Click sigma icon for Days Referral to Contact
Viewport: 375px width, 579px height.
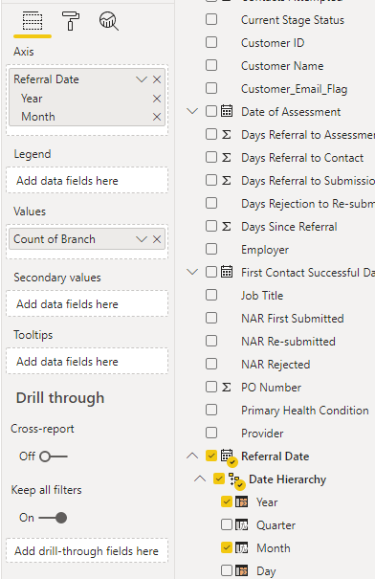coord(227,157)
